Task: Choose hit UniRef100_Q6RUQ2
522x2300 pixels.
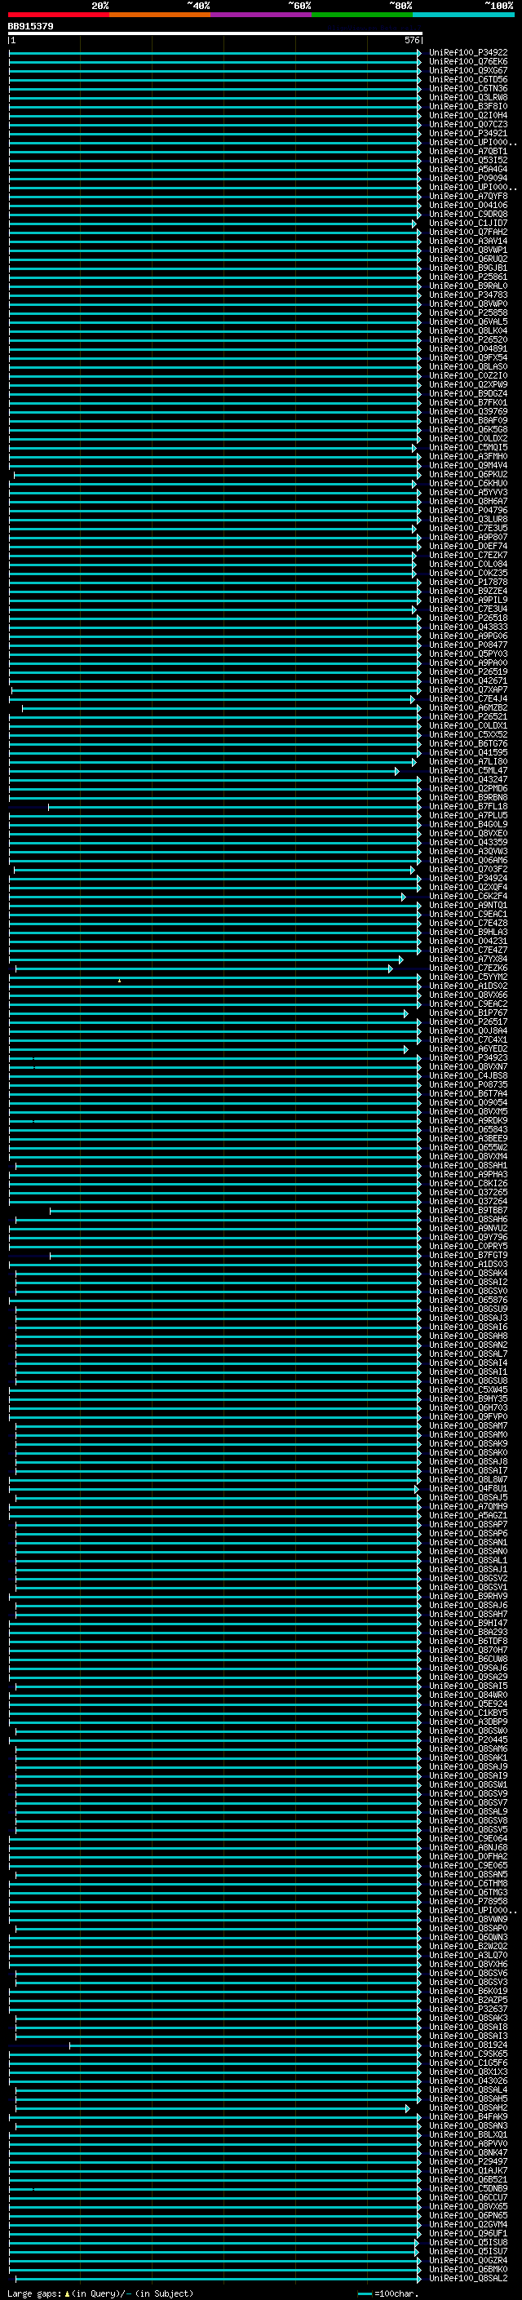Action: [x=468, y=259]
